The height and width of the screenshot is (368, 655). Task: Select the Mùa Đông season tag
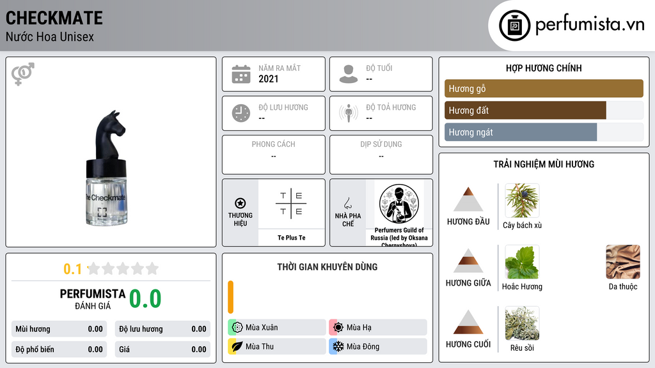[x=378, y=346]
